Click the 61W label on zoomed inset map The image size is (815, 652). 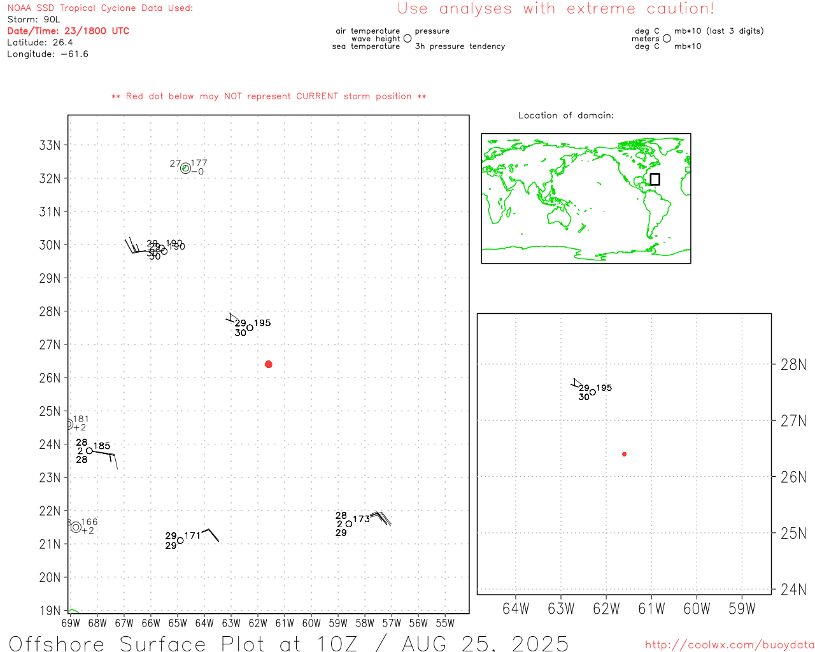click(651, 609)
